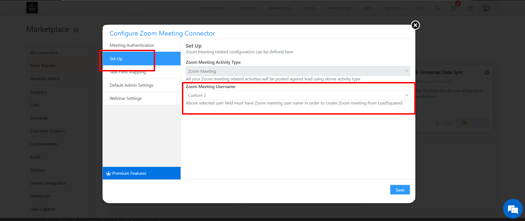This screenshot has height=221, width=525.
Task: Go to the ACE menu item
Action: click(x=420, y=8)
